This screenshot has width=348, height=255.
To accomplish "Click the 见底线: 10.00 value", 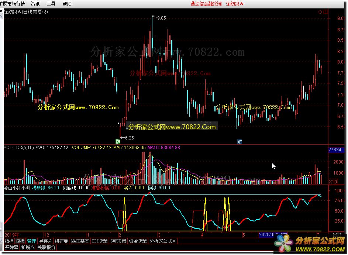I will coord(76,188).
